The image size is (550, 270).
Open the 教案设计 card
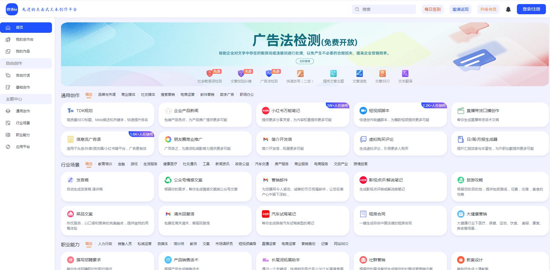click(500, 261)
